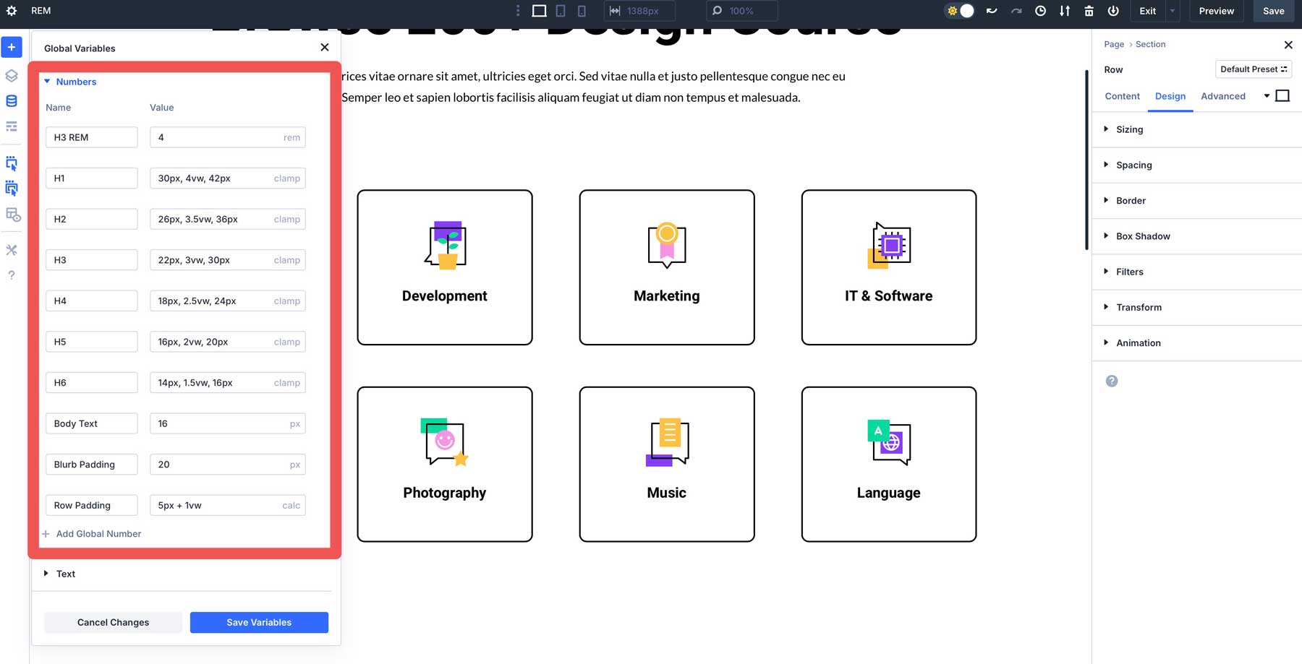
Task: Collapse the Numbers variables section
Action: pos(71,82)
